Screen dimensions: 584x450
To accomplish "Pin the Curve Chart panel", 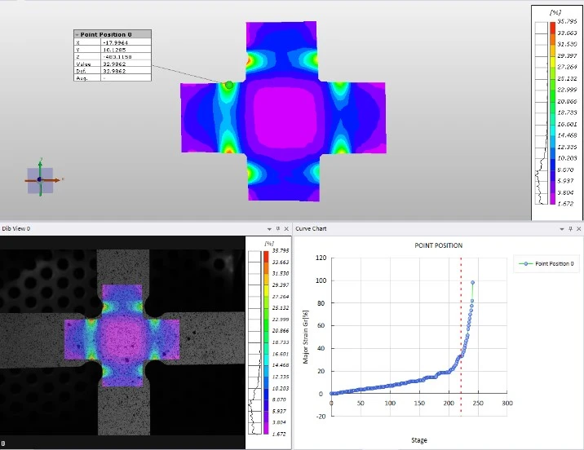I will (x=569, y=229).
